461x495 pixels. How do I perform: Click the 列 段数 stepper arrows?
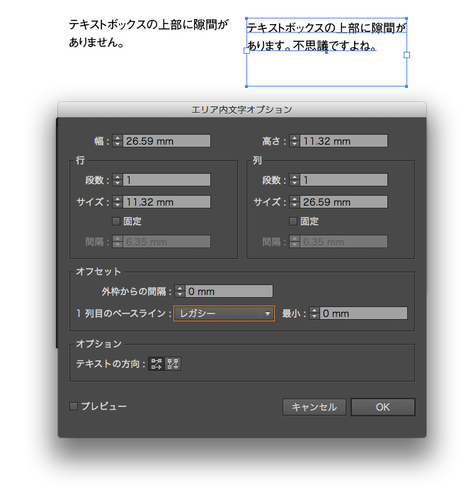(295, 179)
